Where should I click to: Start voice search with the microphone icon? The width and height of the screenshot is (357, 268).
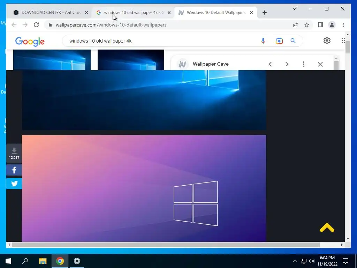pos(263,41)
